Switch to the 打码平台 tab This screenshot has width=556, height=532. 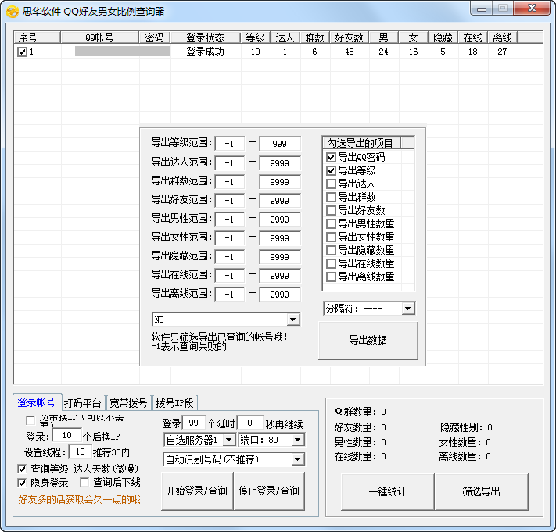click(83, 403)
